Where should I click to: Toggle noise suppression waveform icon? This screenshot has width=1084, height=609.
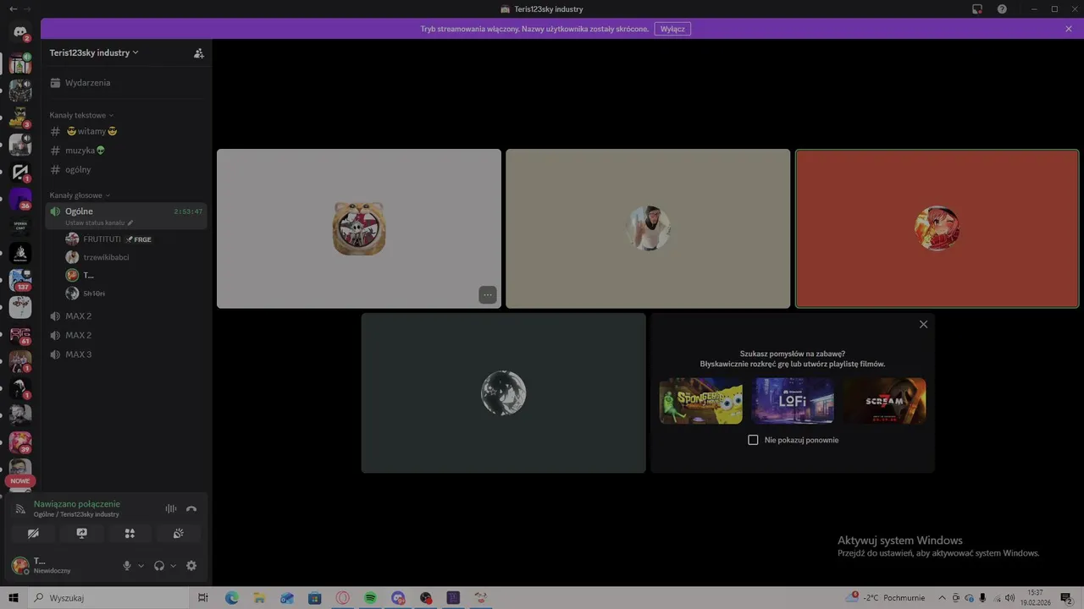point(170,508)
